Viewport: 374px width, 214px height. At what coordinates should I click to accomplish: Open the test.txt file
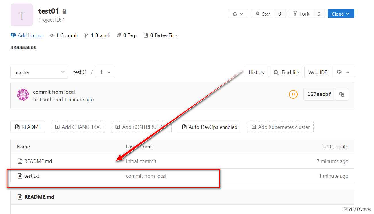[x=32, y=176]
